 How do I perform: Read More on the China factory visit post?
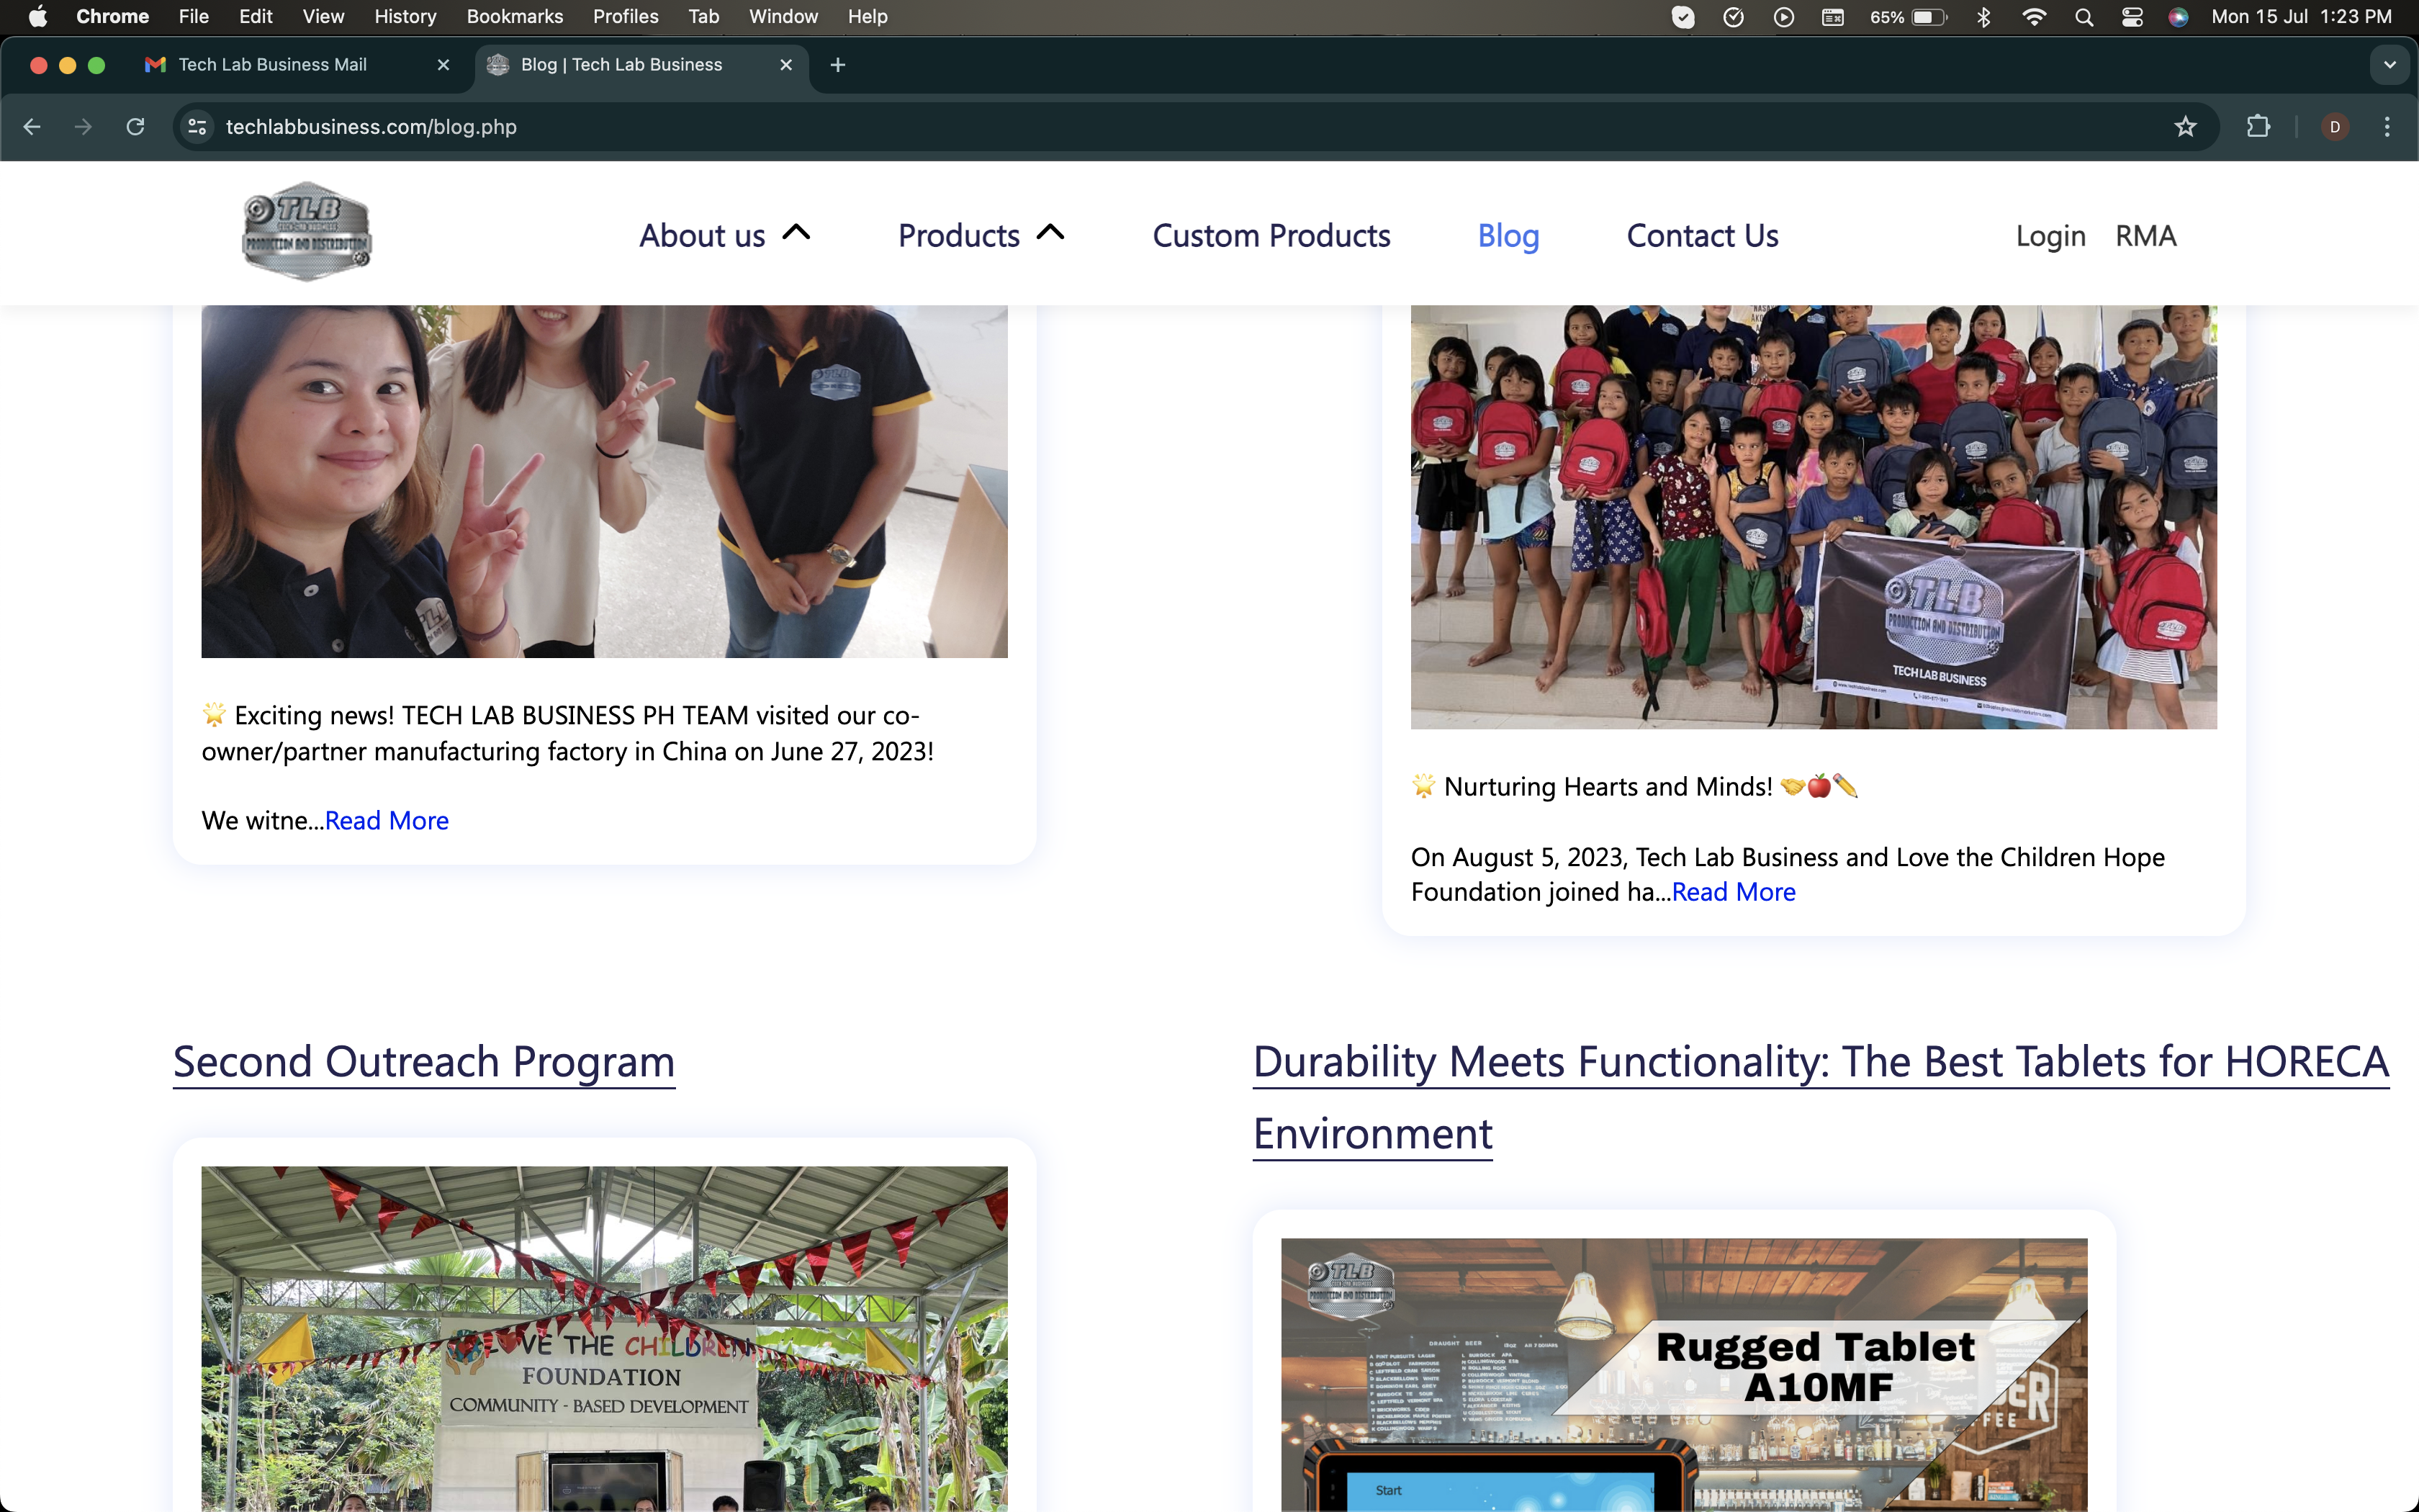click(387, 821)
